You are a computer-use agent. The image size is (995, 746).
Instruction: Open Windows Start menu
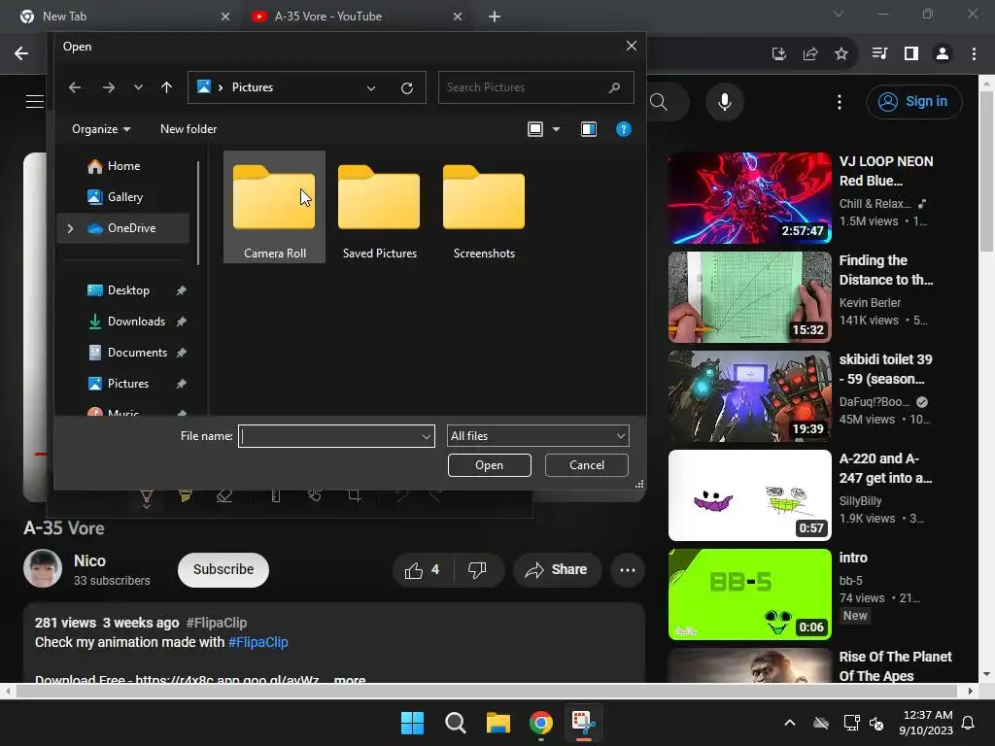tap(412, 723)
